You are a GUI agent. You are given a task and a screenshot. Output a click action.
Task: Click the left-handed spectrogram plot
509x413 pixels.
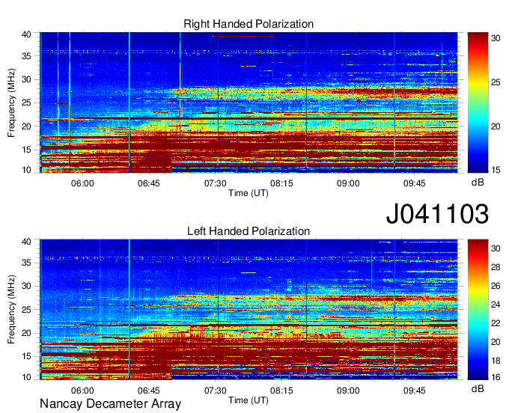point(249,310)
